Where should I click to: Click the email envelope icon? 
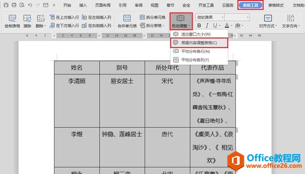pyautogui.click(x=46, y=5)
